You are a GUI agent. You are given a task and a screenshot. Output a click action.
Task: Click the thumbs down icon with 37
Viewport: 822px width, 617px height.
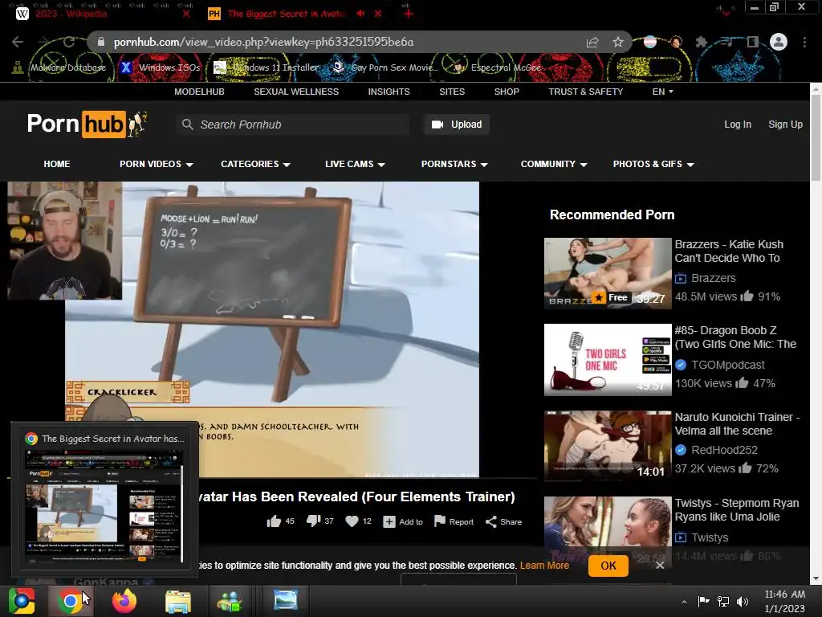(x=314, y=521)
